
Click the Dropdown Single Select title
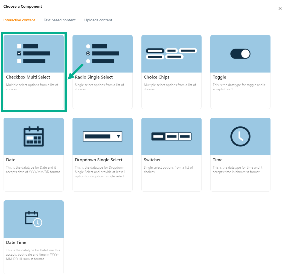coord(99,160)
